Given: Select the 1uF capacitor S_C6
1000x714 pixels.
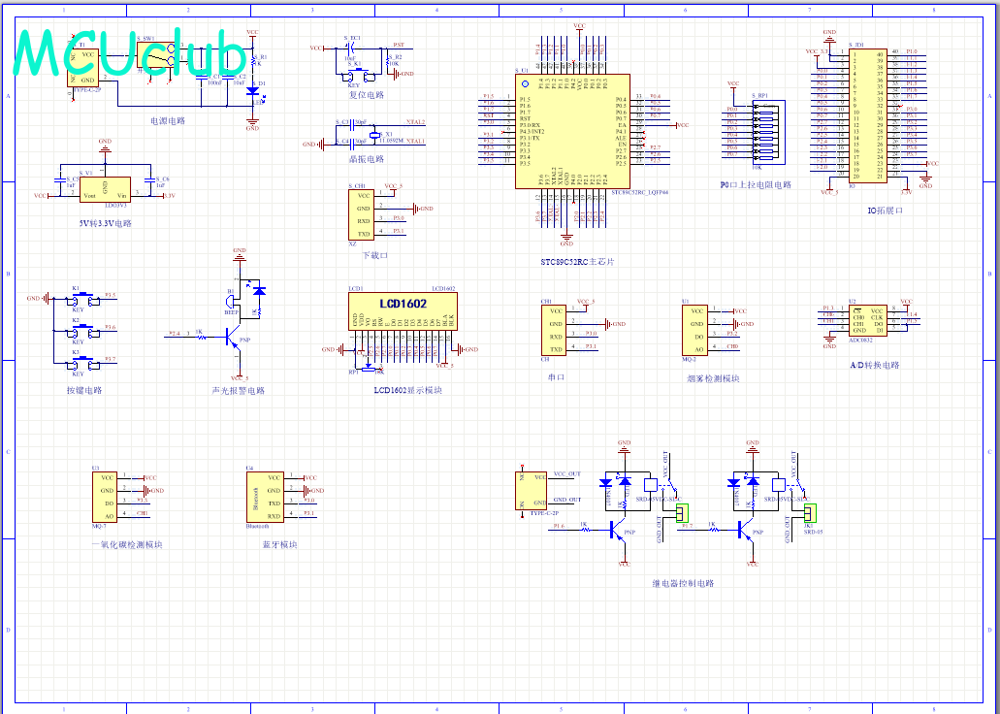Looking at the screenshot, I should tap(150, 181).
